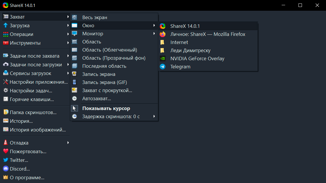Expand the Окно submenu arrow
Viewport: 326px width, 183px height.
(154, 25)
